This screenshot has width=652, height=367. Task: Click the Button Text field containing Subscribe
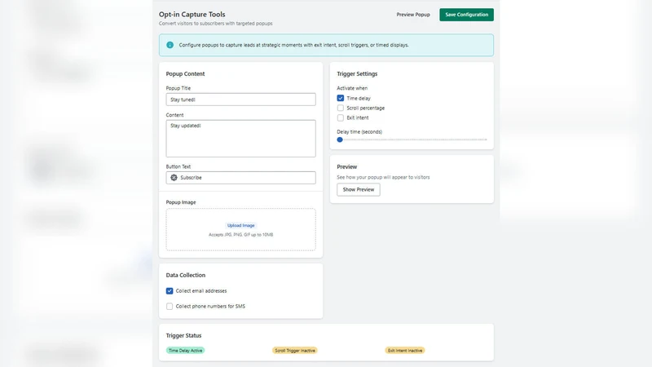[240, 178]
